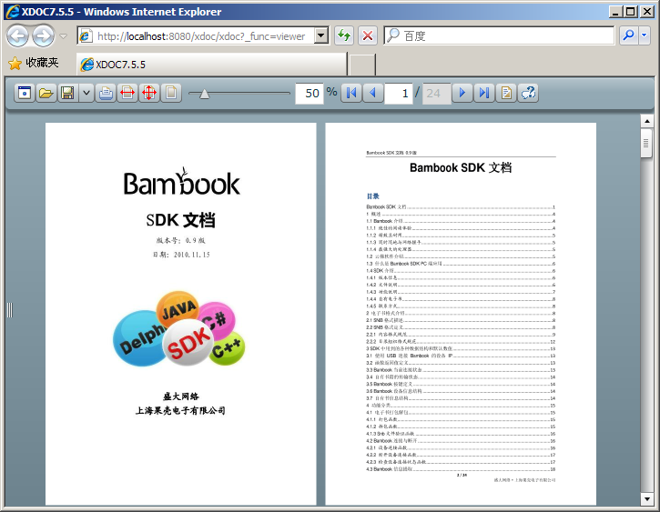The image size is (660, 512).
Task: Go to the first page
Action: (351, 93)
